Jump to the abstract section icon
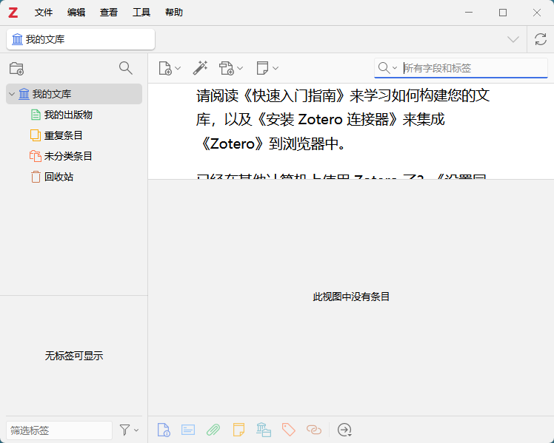Image resolution: width=554 pixels, height=443 pixels. (188, 430)
